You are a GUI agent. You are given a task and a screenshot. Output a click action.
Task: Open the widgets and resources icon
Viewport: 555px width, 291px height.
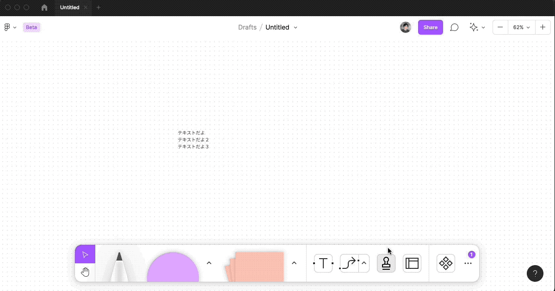tap(446, 263)
